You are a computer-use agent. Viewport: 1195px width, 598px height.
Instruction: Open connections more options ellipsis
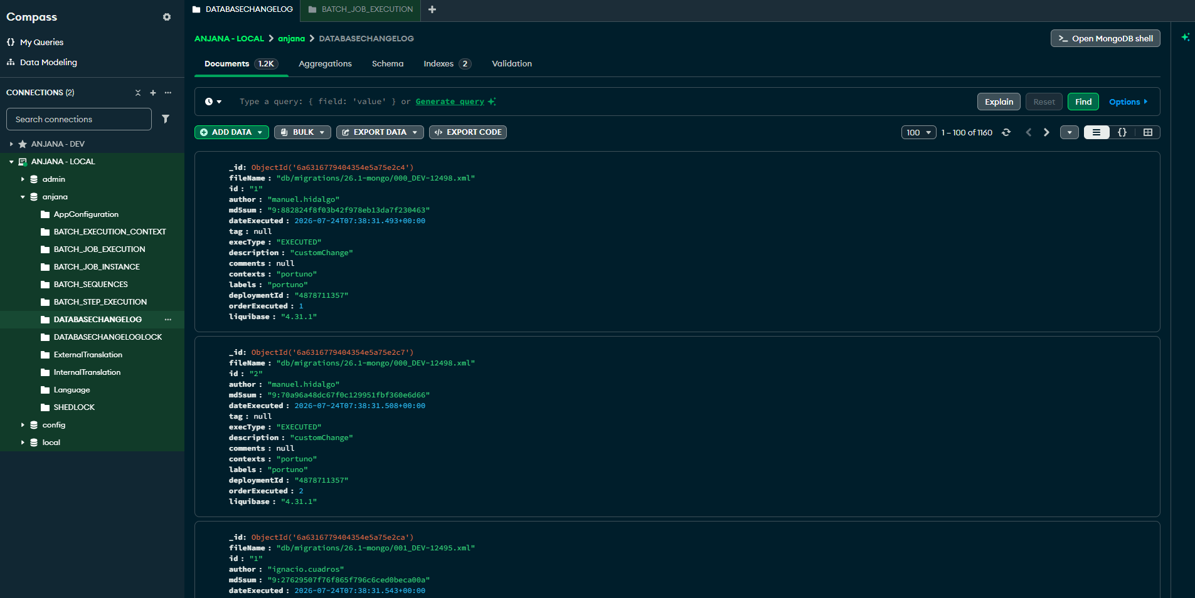point(168,93)
